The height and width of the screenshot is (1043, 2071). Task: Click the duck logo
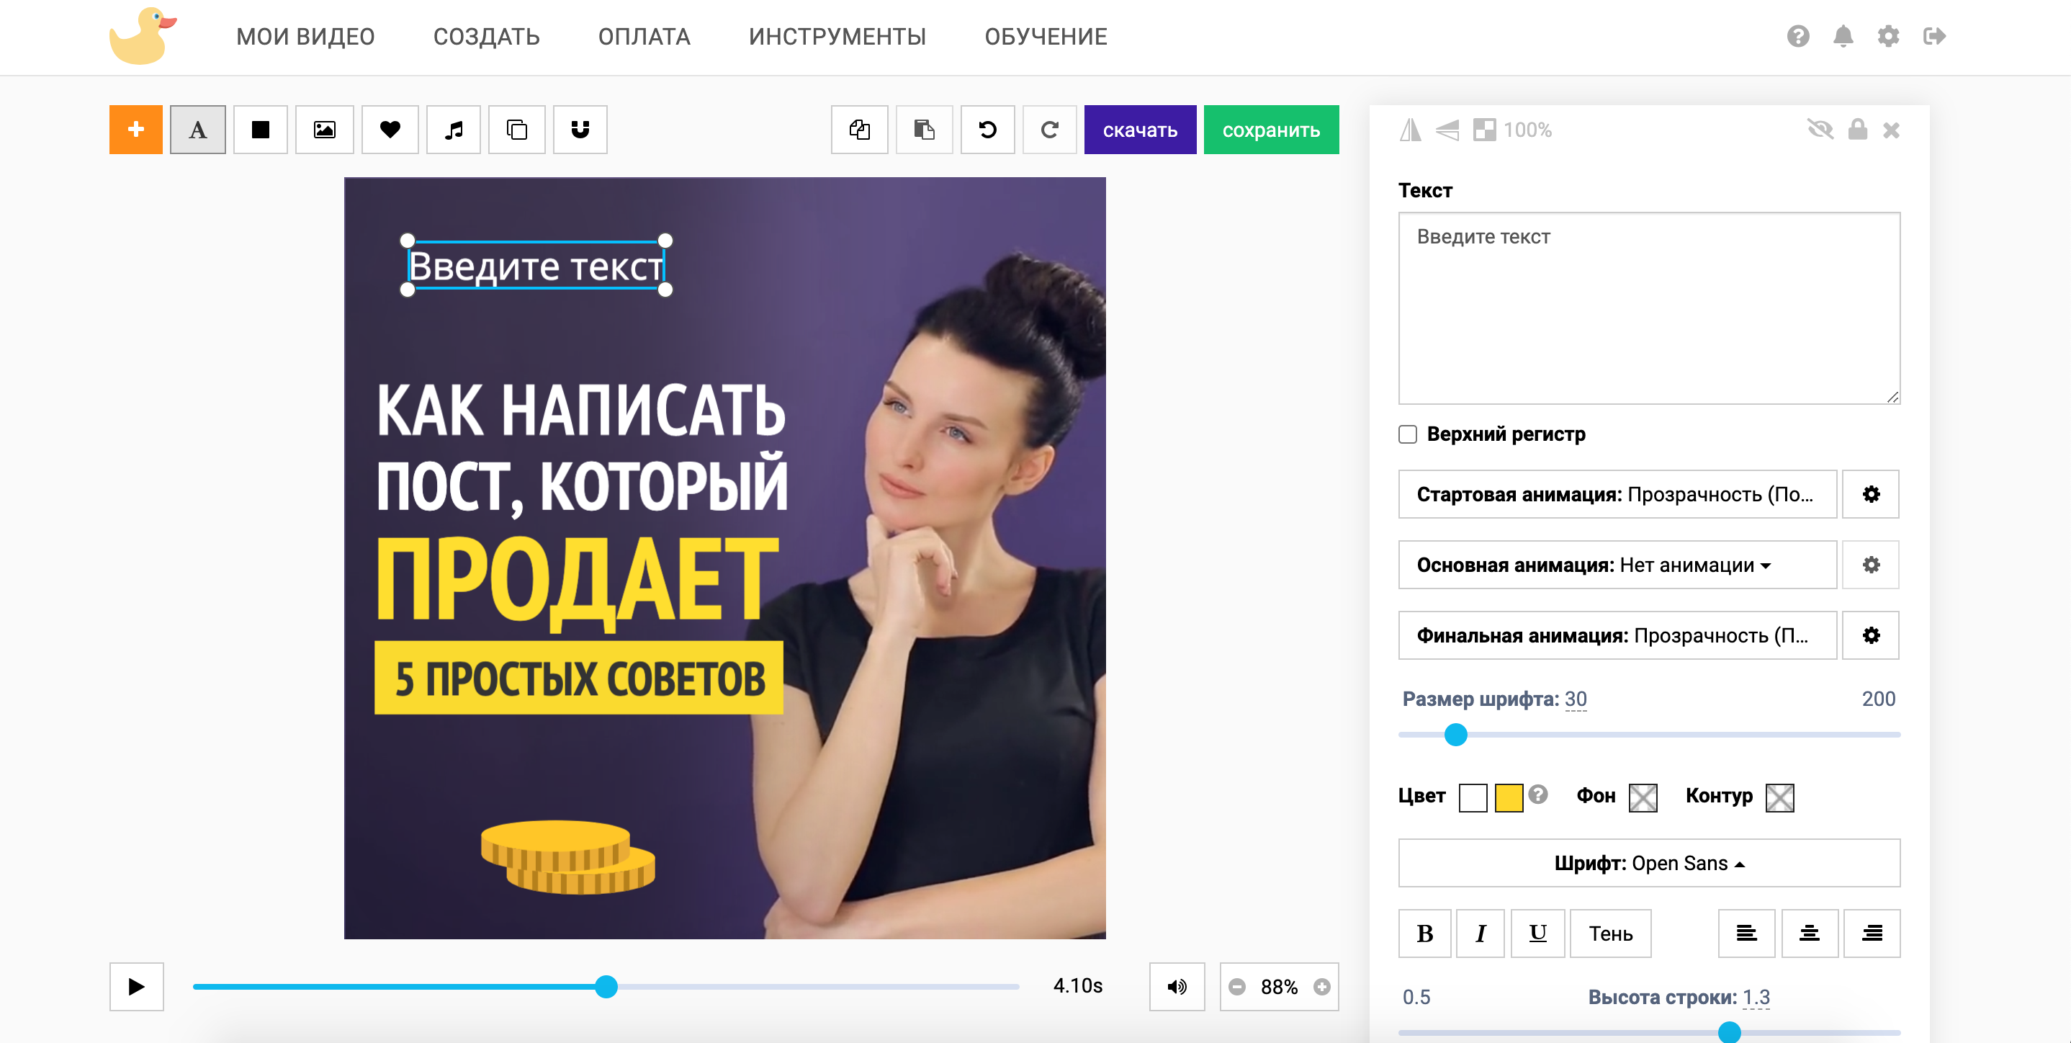[143, 36]
